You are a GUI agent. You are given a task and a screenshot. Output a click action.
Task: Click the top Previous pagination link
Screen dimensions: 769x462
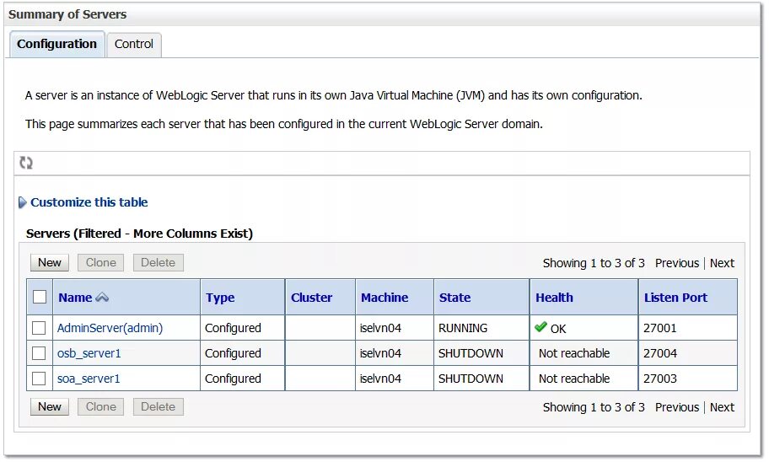pos(677,263)
